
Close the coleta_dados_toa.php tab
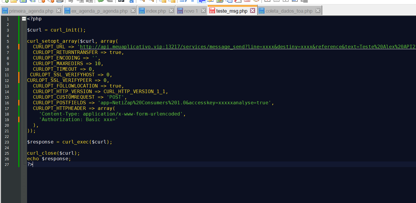318,11
